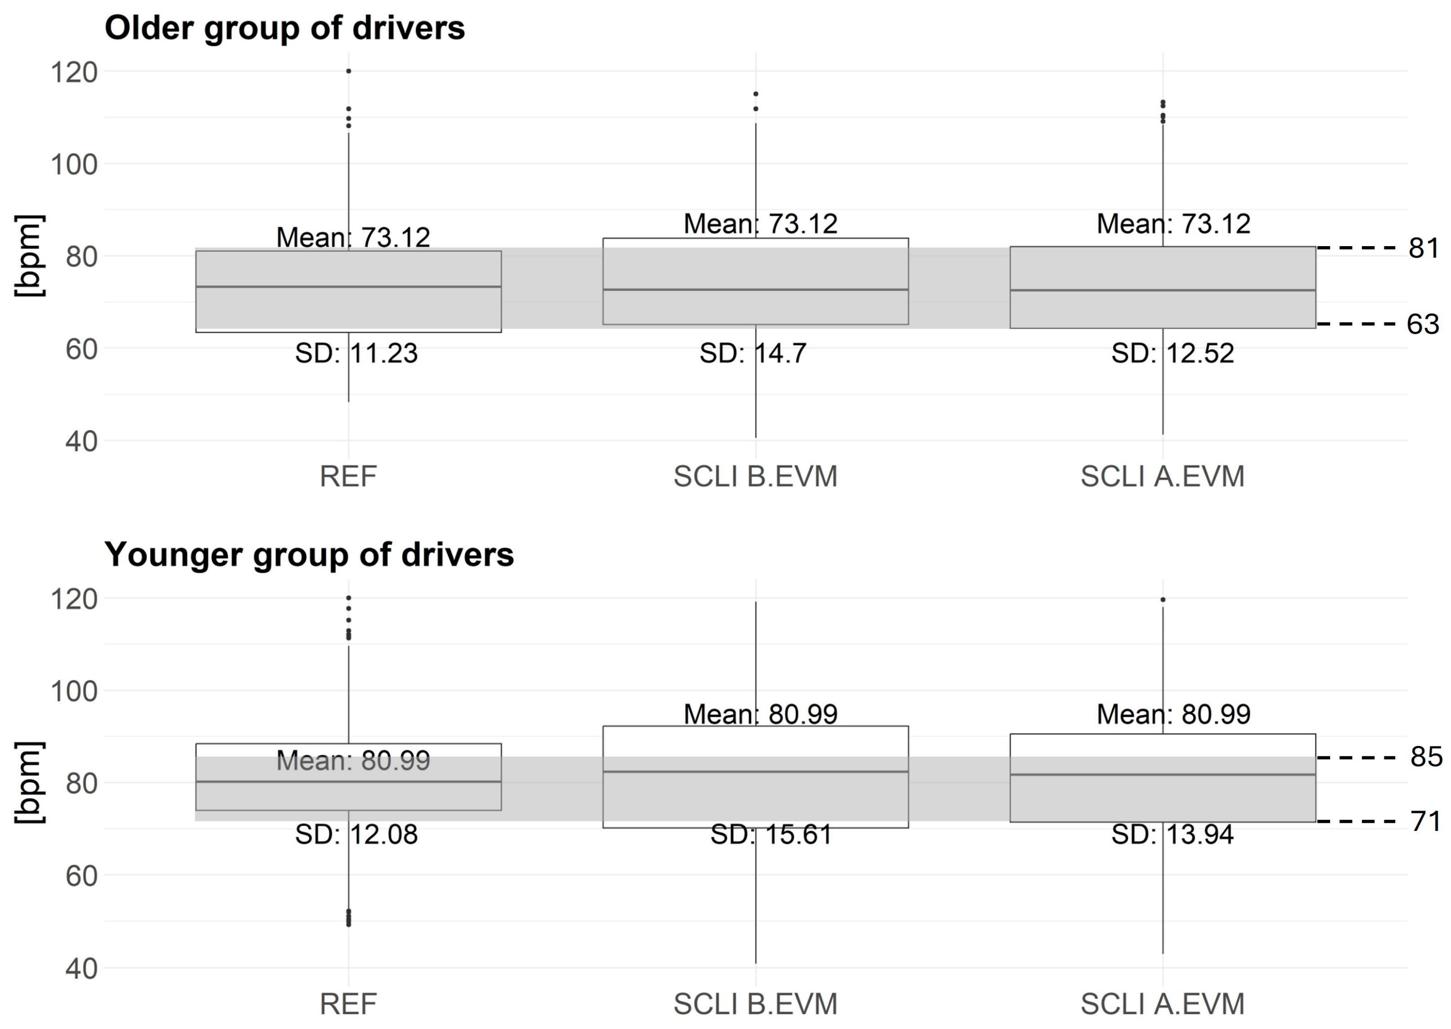This screenshot has height=1029, width=1451.
Task: Click the topmost outlier dot above older REF boxplot
Action: coord(349,71)
